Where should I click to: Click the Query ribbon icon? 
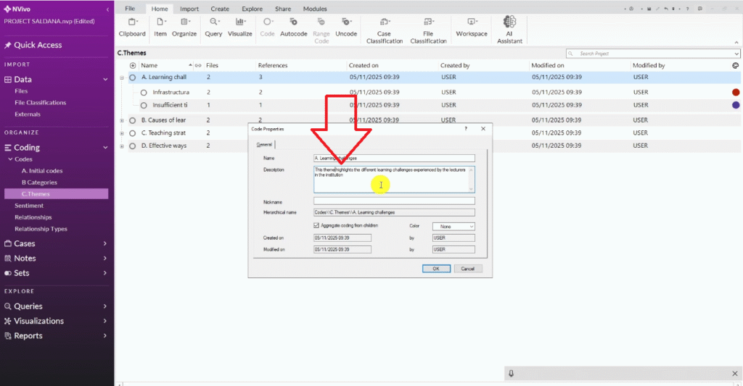click(x=213, y=28)
